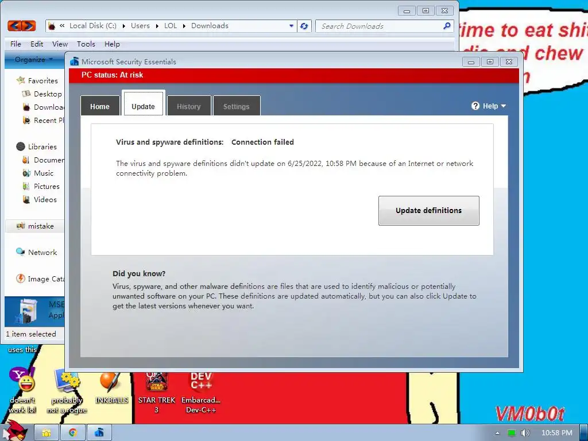Show hidden tray icons arrow
This screenshot has height=441, width=588.
tap(497, 433)
